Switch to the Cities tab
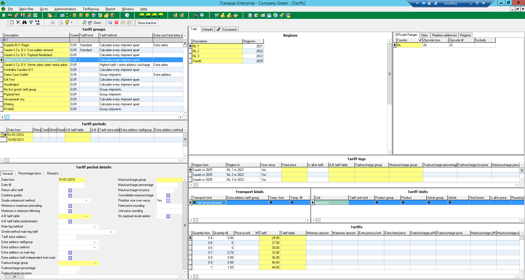The image size is (525, 280). click(424, 35)
